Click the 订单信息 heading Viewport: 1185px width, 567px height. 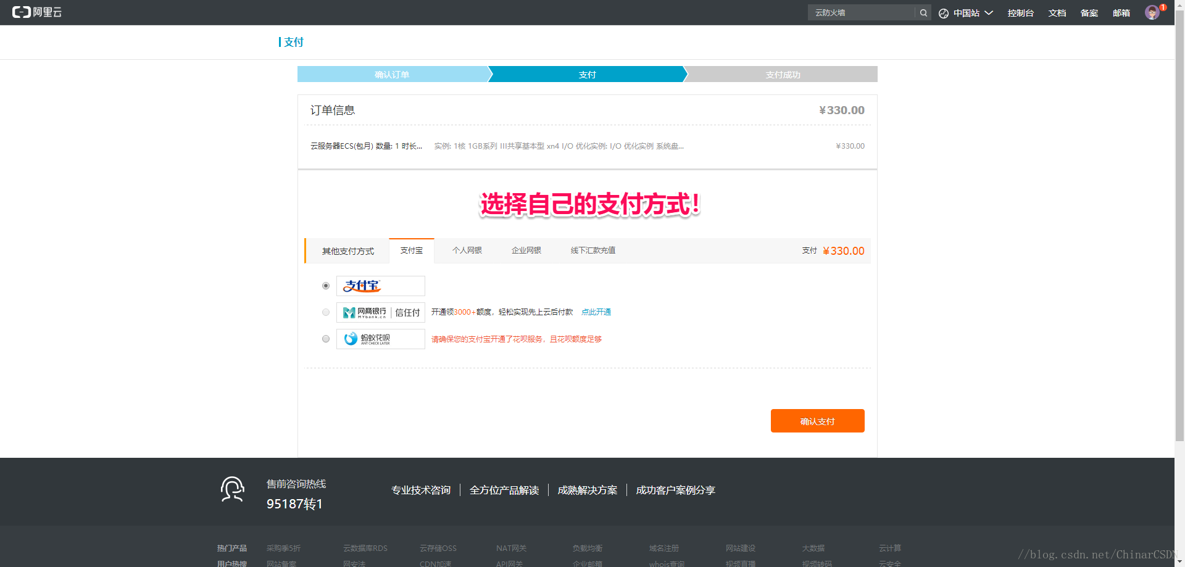333,110
